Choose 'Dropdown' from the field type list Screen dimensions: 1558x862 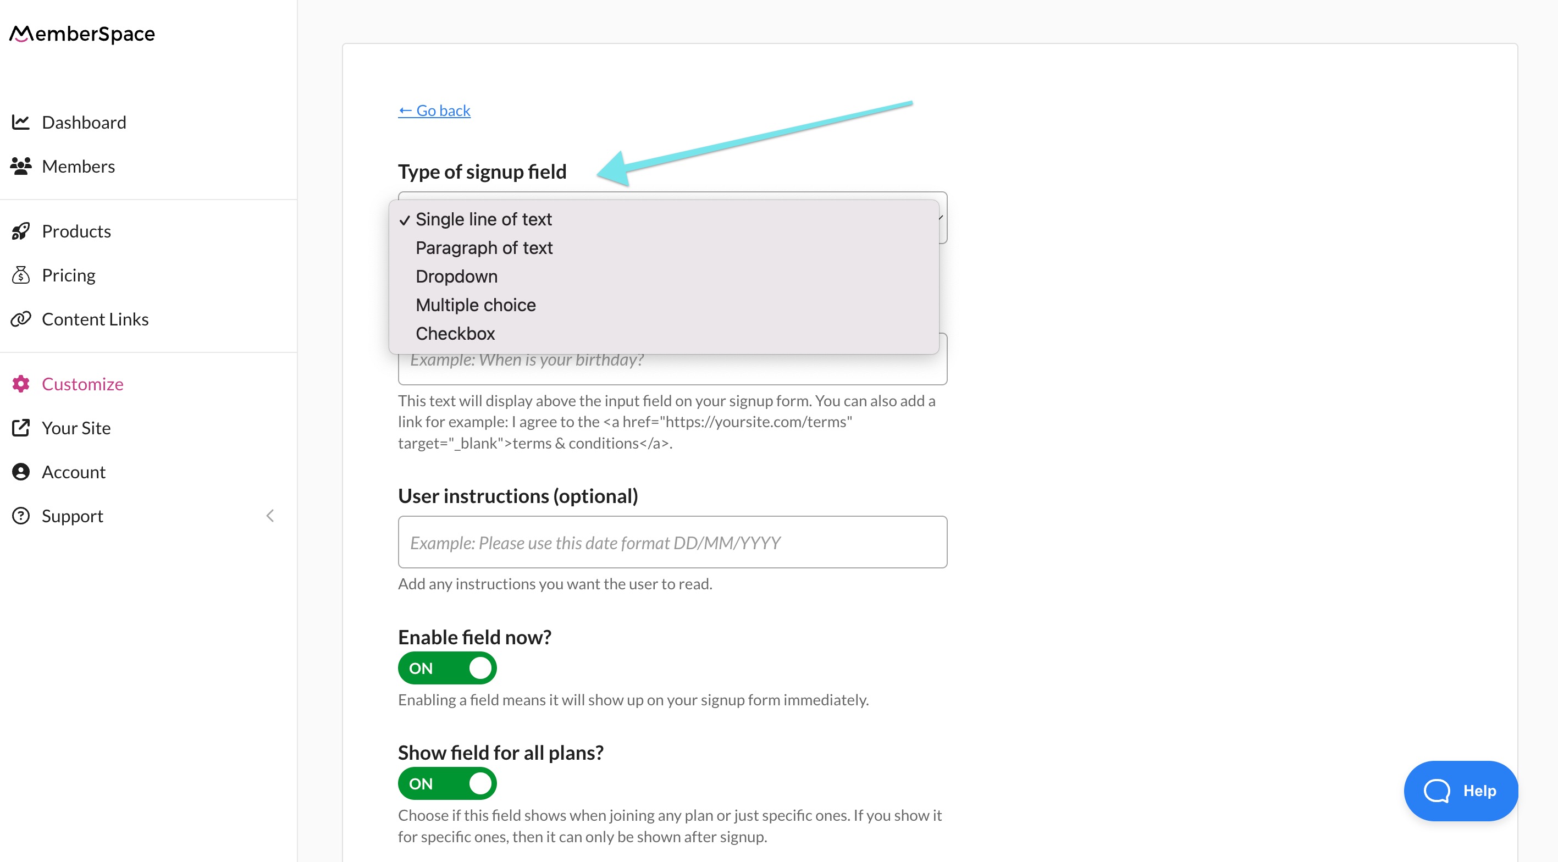pos(456,276)
